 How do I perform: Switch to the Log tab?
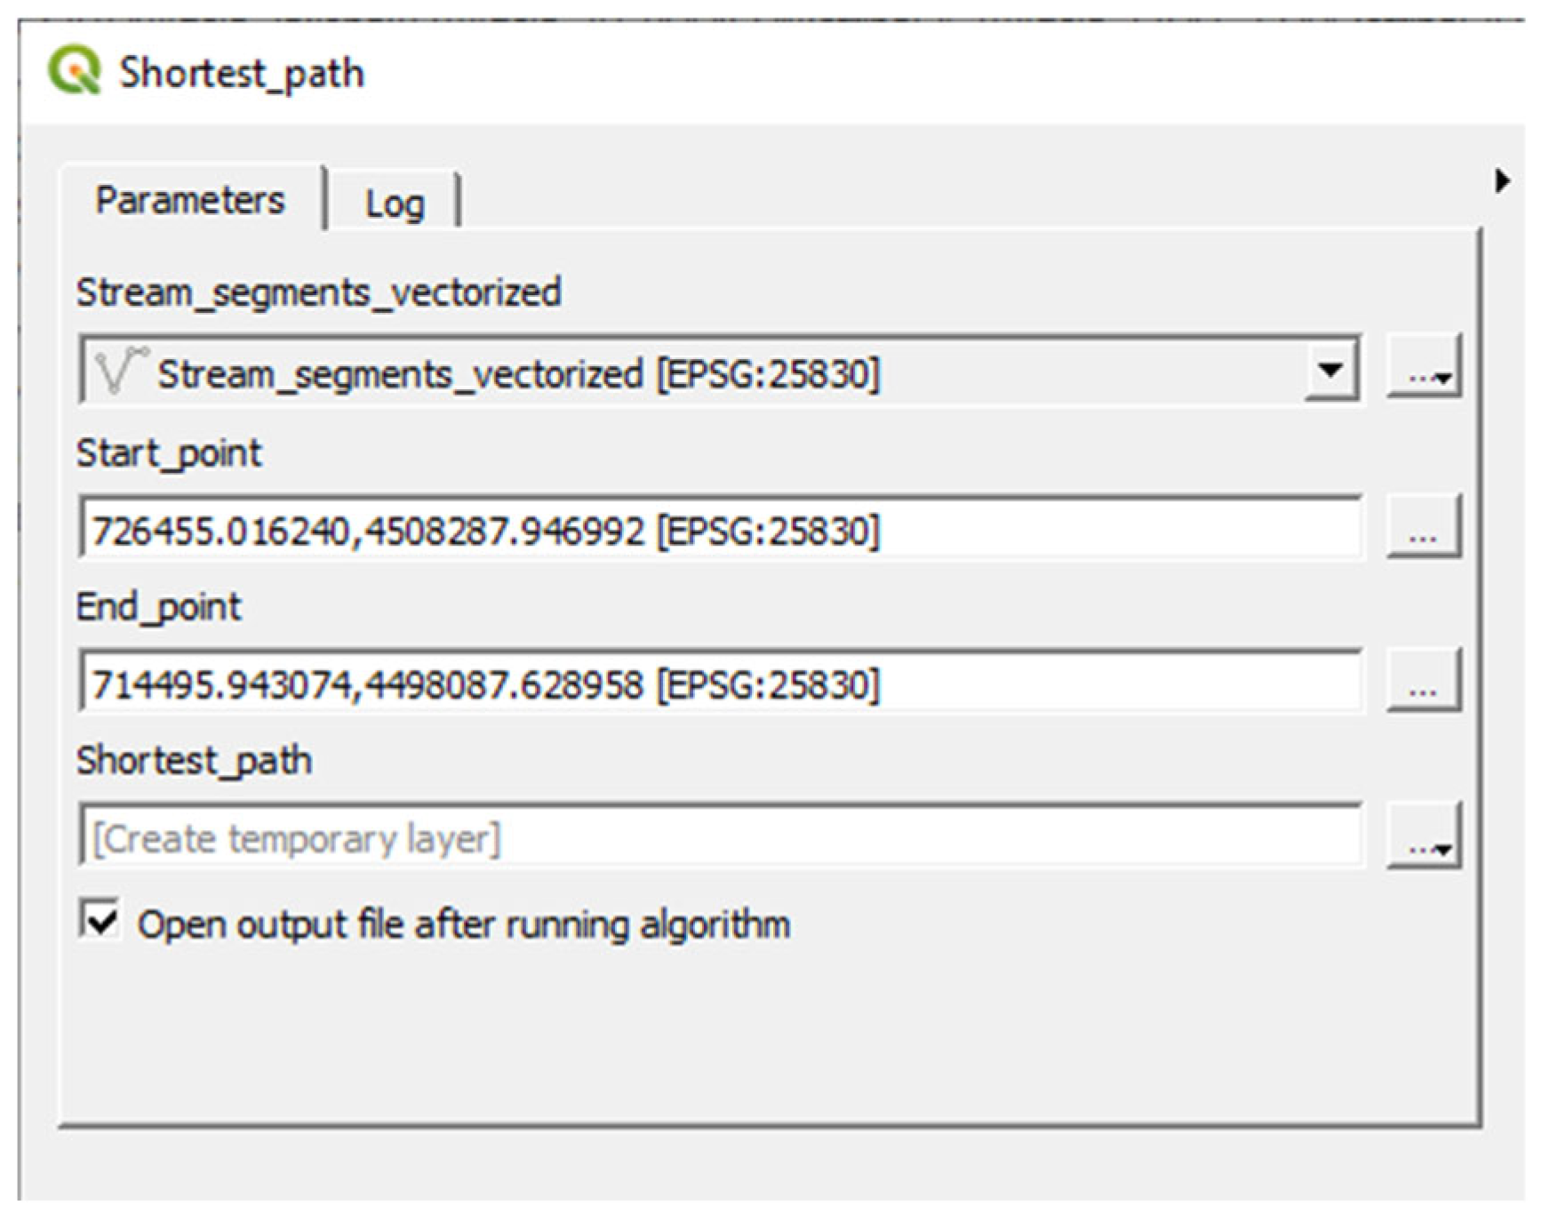coord(395,204)
